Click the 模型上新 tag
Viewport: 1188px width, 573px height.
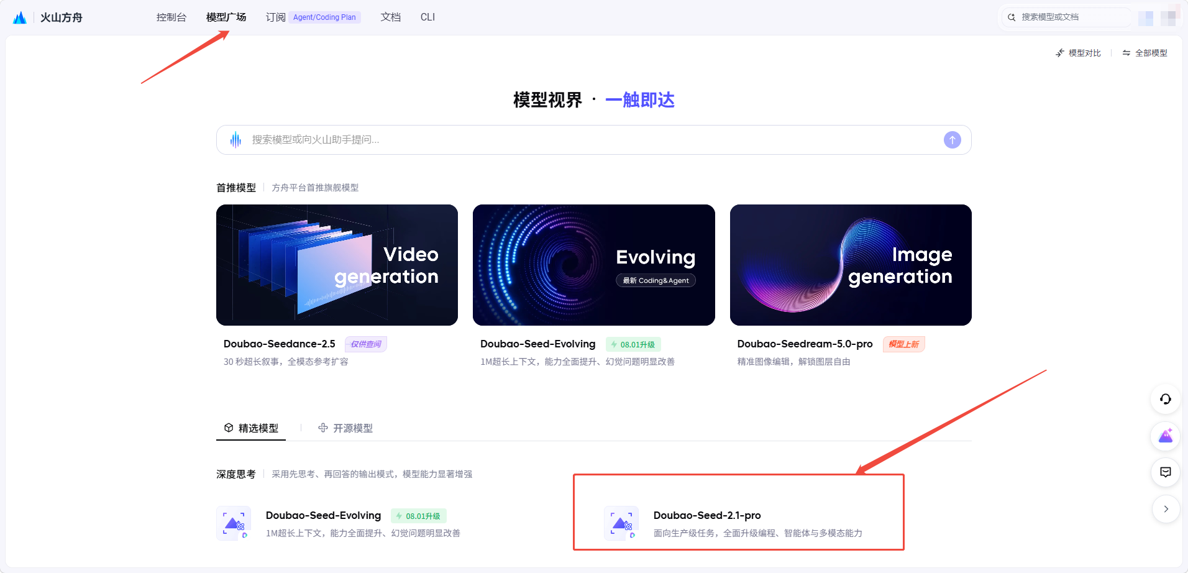click(903, 344)
